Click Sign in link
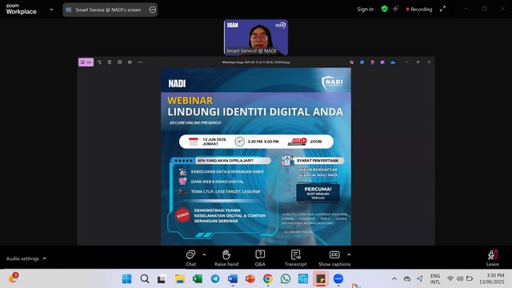 point(365,9)
